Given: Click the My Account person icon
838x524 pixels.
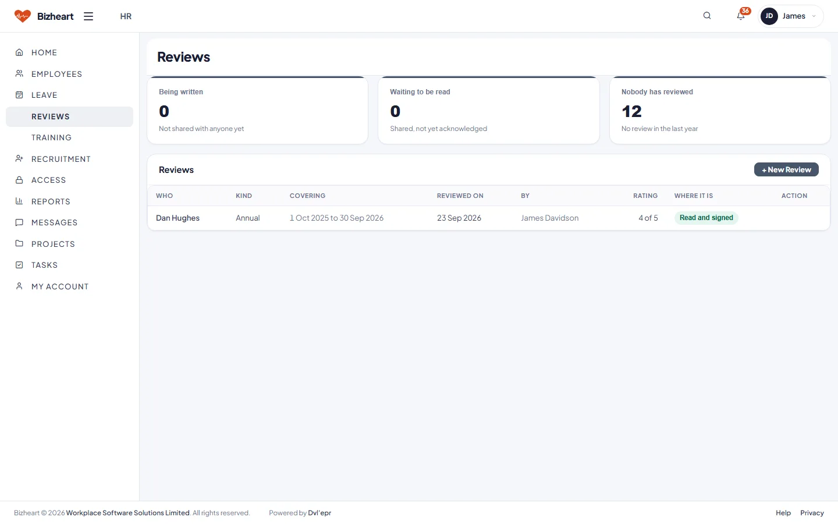Looking at the screenshot, I should point(19,286).
